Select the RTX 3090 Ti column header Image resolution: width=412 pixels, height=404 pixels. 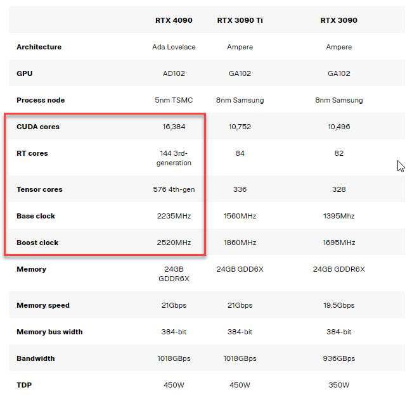pyautogui.click(x=240, y=20)
